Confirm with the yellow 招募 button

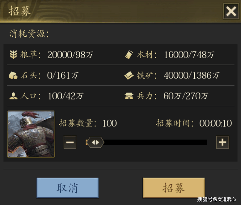[174, 188]
